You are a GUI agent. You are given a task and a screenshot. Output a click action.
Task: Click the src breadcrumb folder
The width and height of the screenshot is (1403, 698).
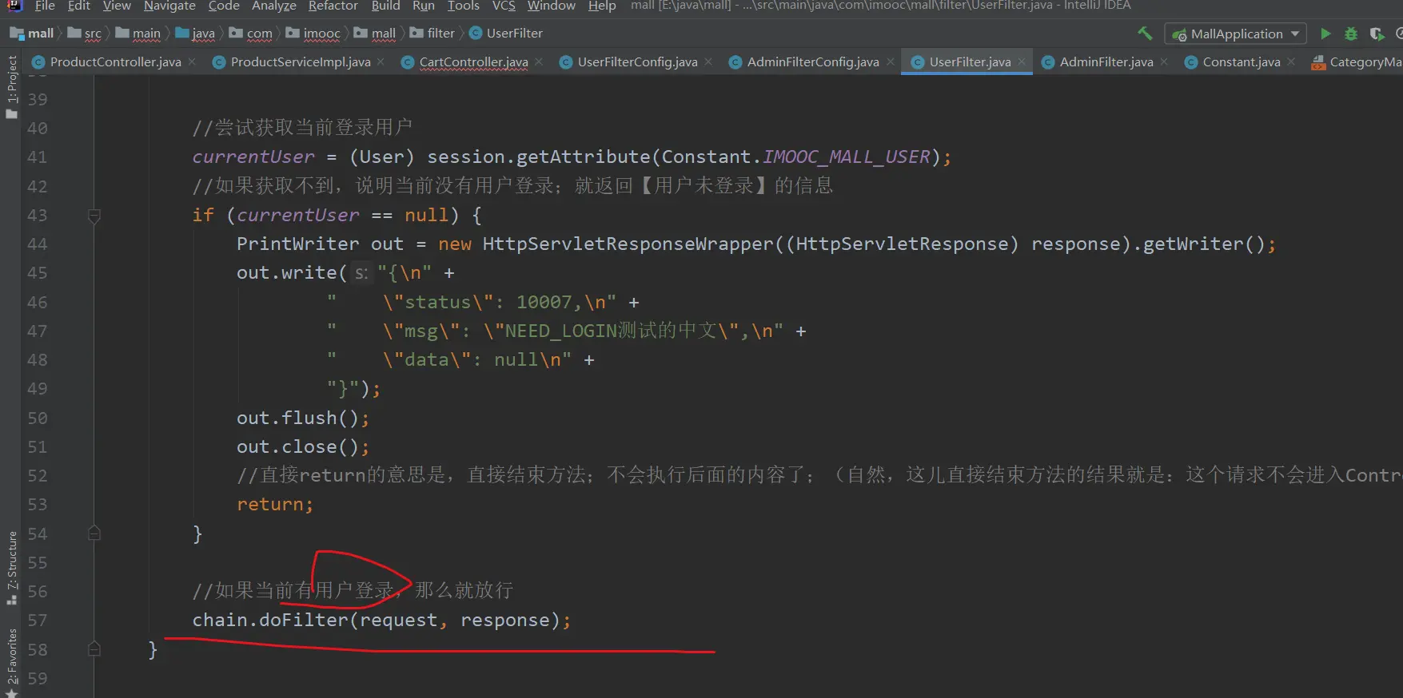click(x=85, y=34)
